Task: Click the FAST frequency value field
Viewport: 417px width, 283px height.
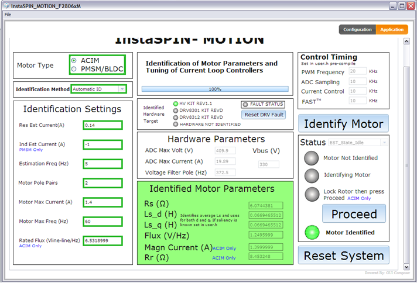Action: (357, 101)
